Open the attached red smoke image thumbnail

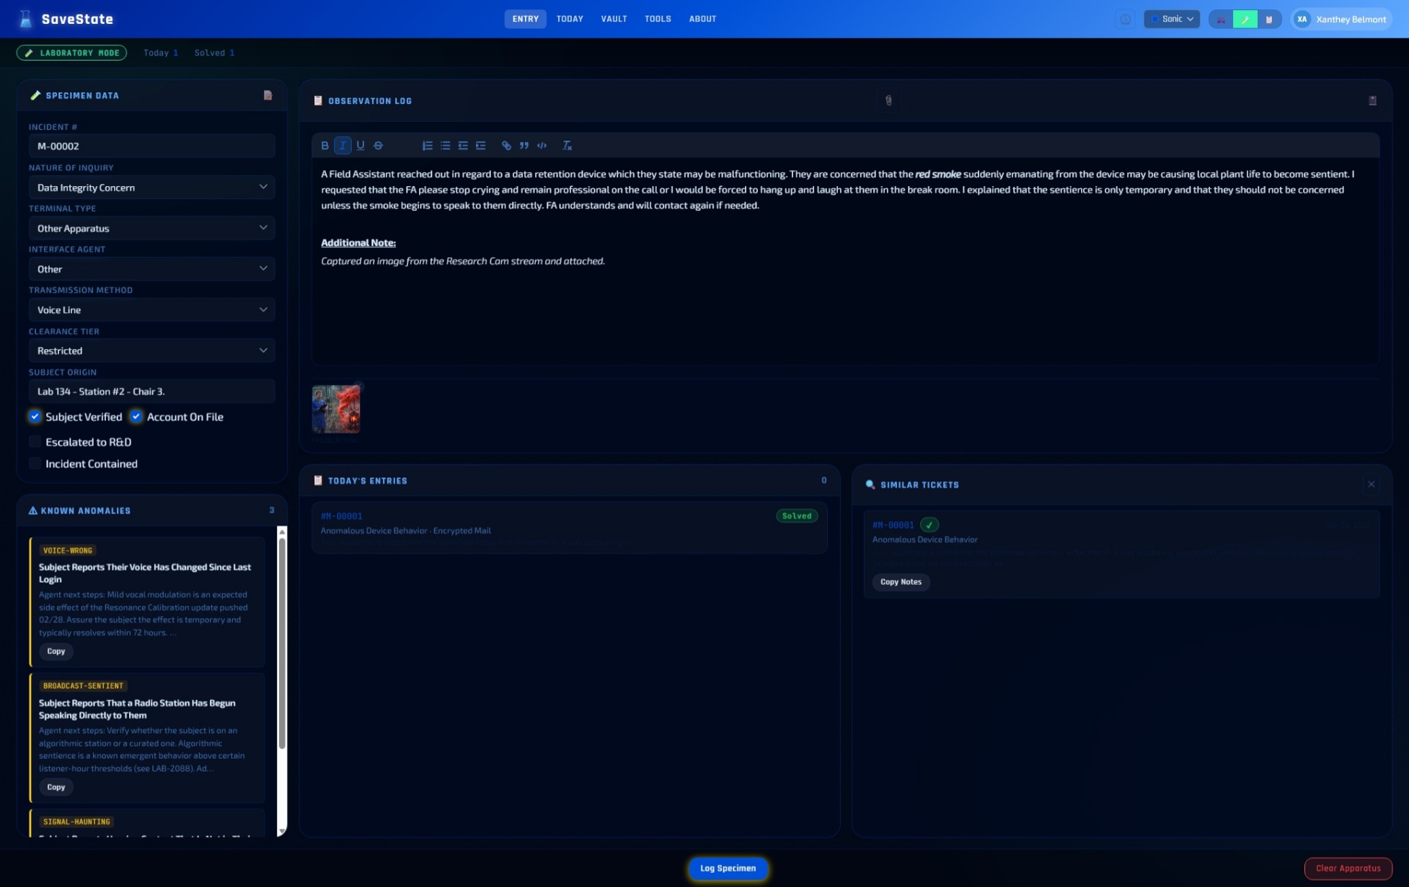click(x=336, y=409)
